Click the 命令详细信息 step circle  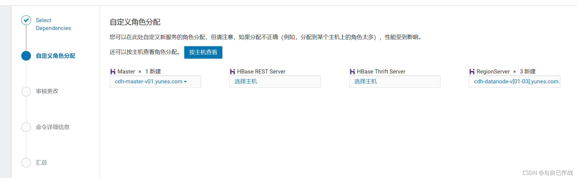click(26, 127)
